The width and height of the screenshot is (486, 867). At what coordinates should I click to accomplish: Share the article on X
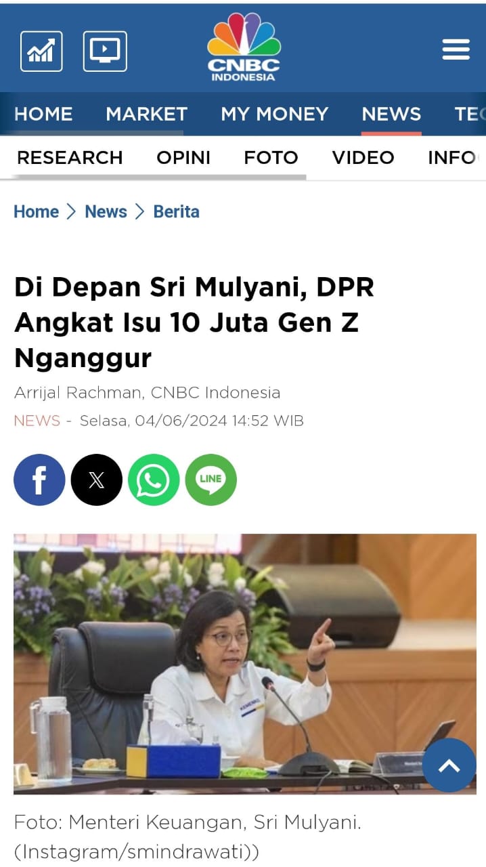click(97, 480)
